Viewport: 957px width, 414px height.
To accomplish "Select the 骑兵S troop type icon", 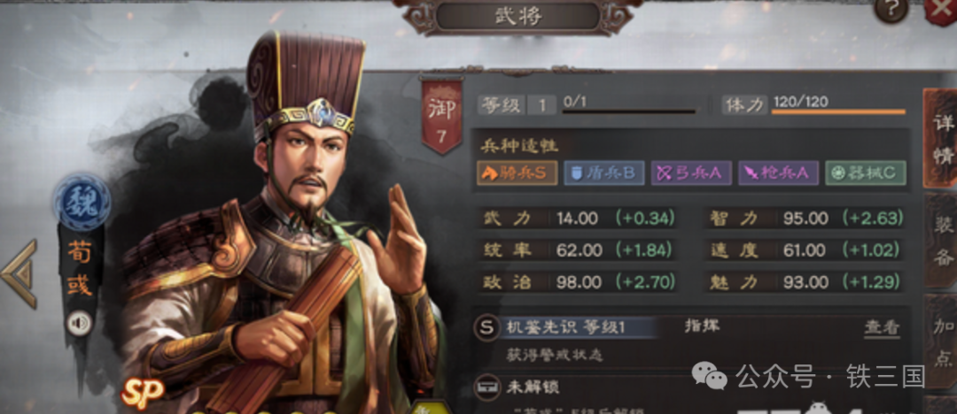I will tap(517, 173).
